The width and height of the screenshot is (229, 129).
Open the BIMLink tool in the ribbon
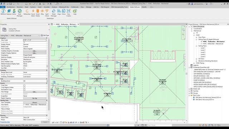click(x=3, y=12)
